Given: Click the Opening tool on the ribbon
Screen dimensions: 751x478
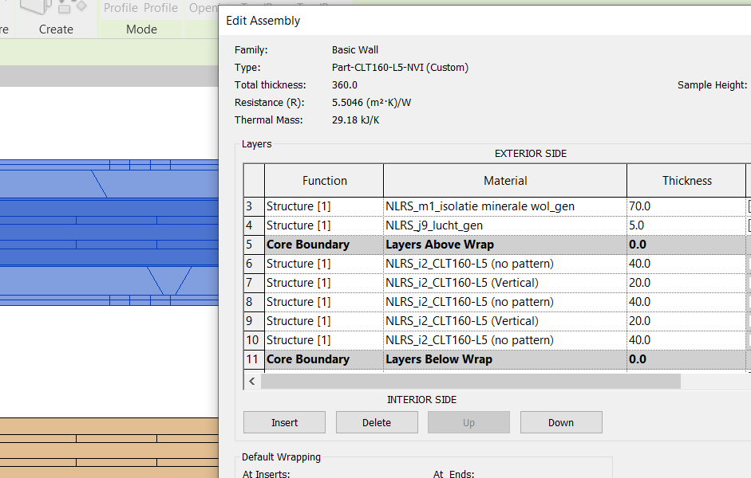Looking at the screenshot, I should pyautogui.click(x=202, y=9).
